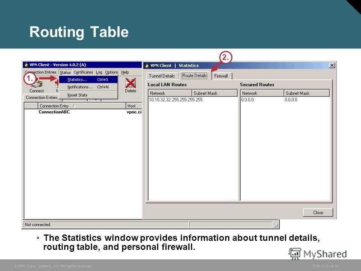
Task: Click the Cisco Systems copyright footer text
Action: pos(53,266)
